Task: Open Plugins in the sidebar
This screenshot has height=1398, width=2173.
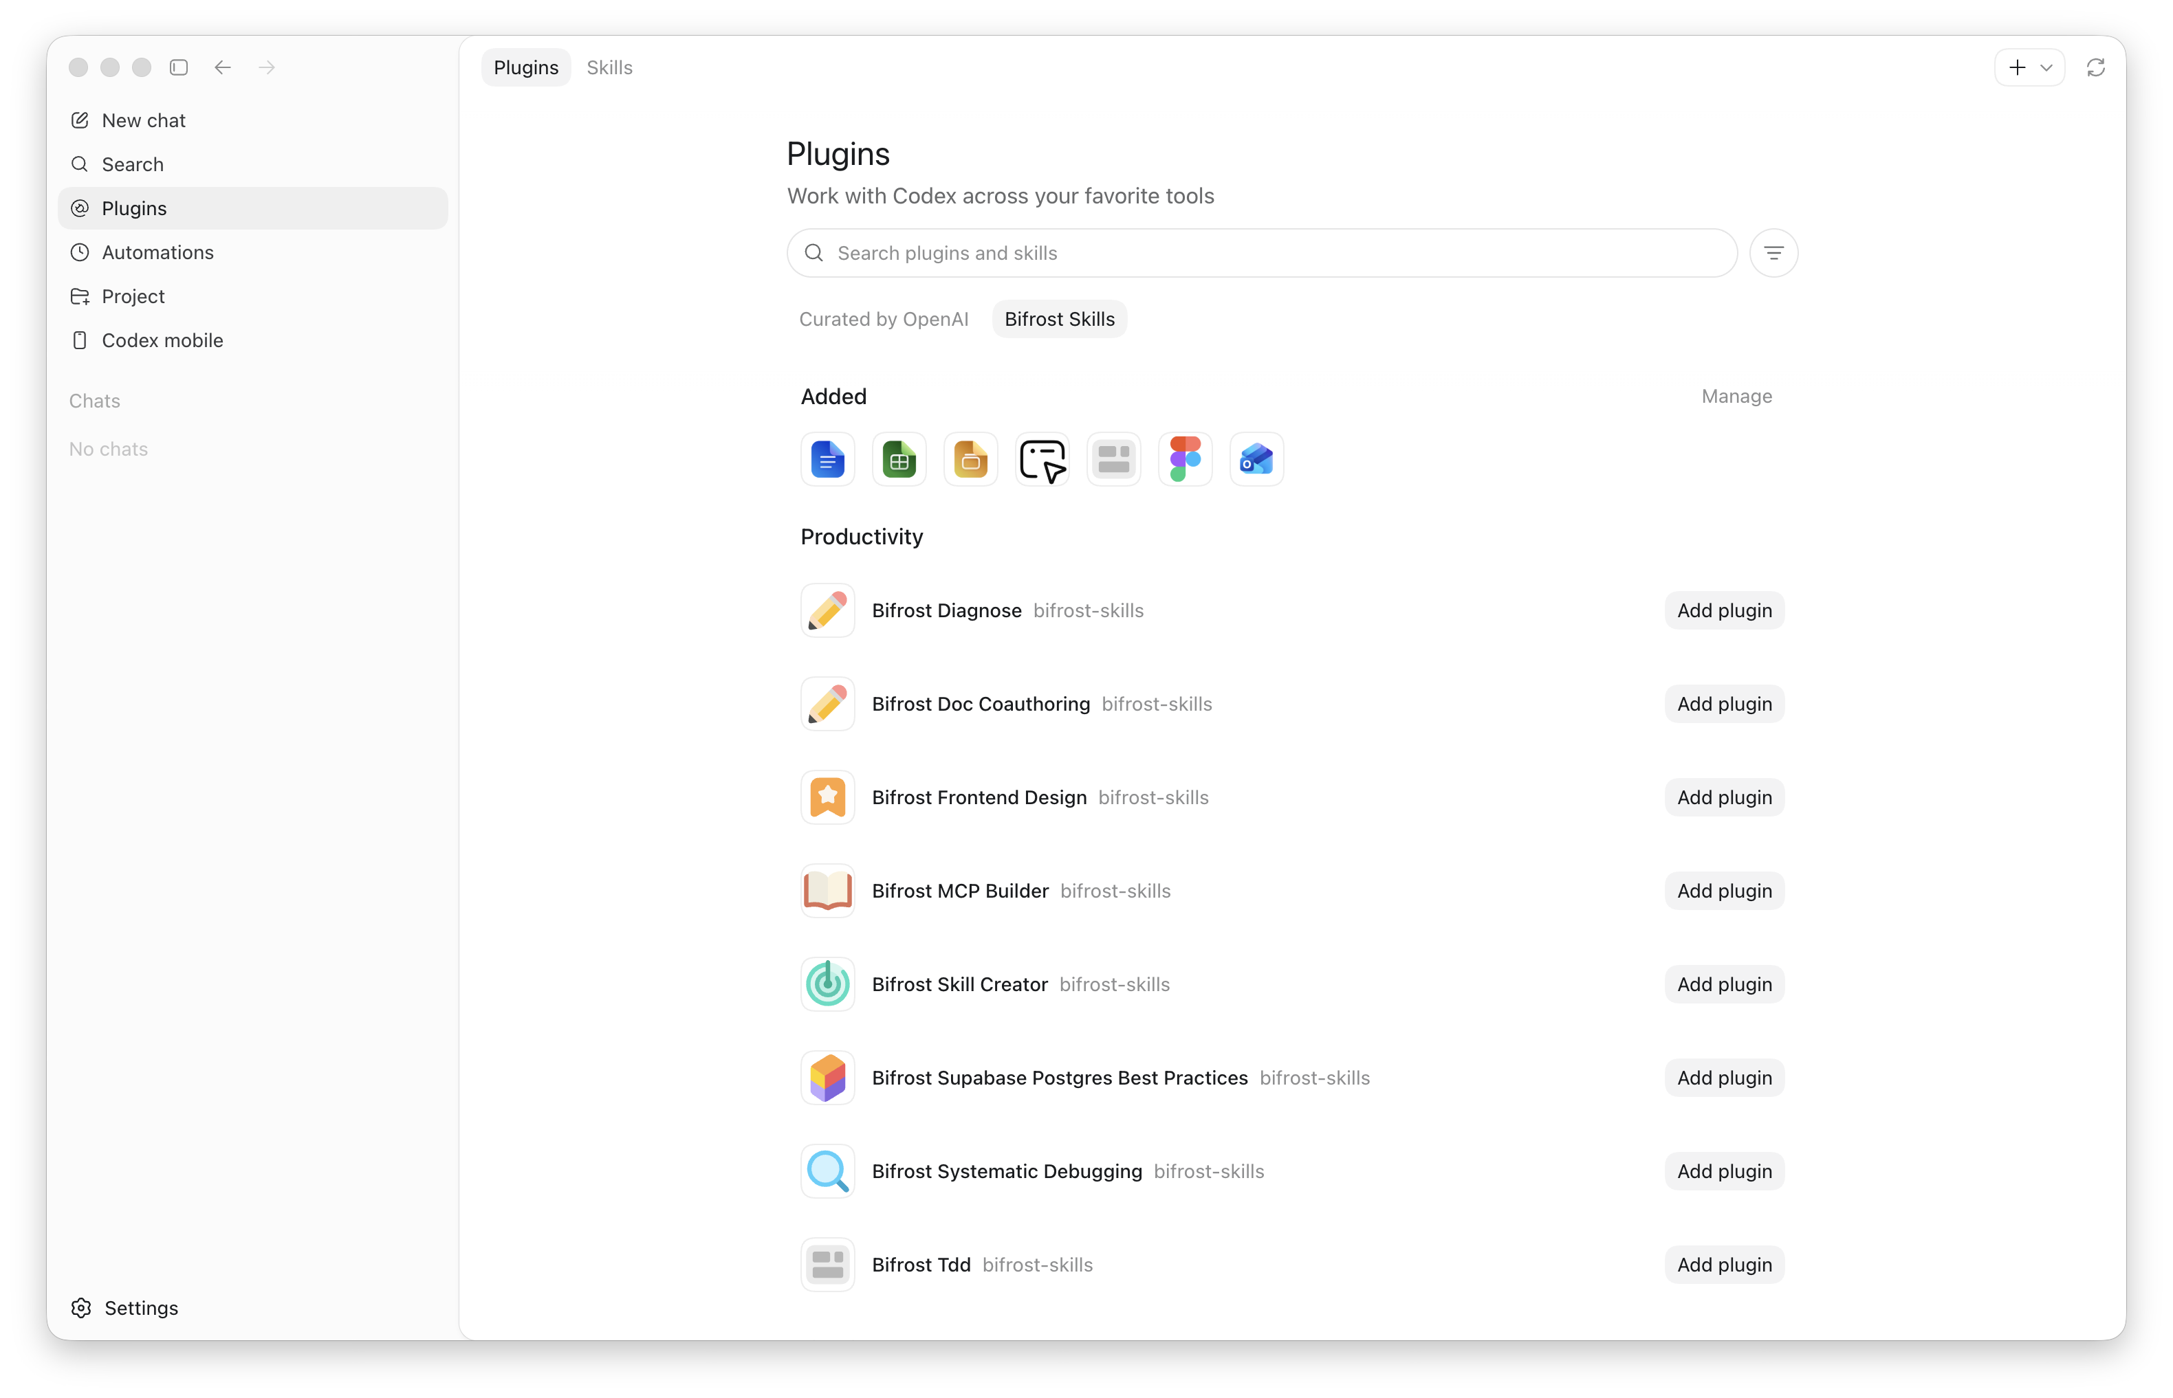Action: 252,208
